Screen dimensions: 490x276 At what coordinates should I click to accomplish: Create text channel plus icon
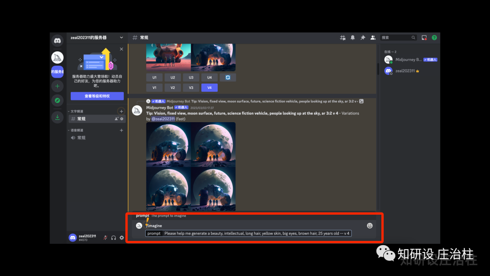point(121,111)
